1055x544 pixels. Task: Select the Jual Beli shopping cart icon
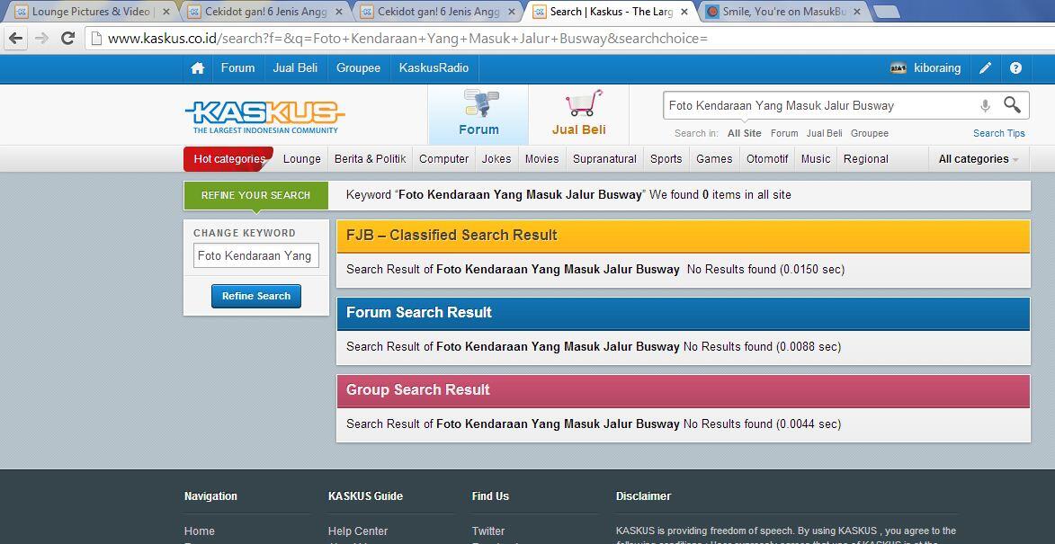(x=584, y=103)
